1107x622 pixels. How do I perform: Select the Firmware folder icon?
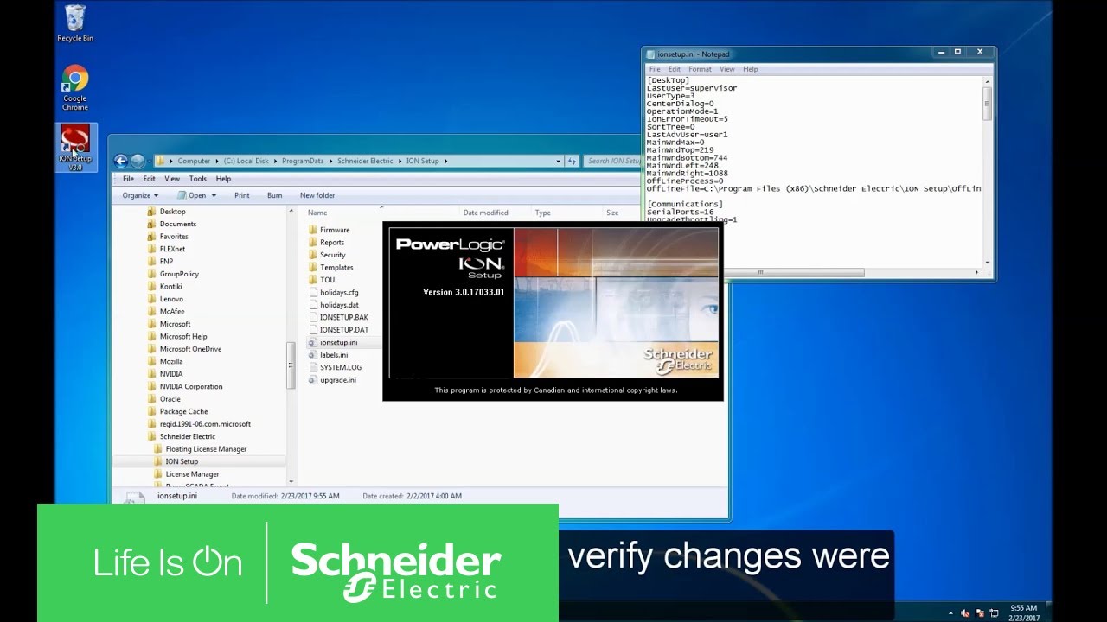tap(313, 230)
